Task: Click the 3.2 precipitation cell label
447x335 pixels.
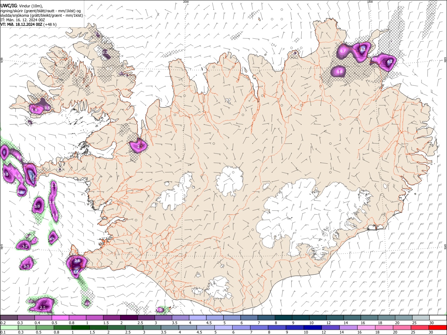Action: [25, 247]
